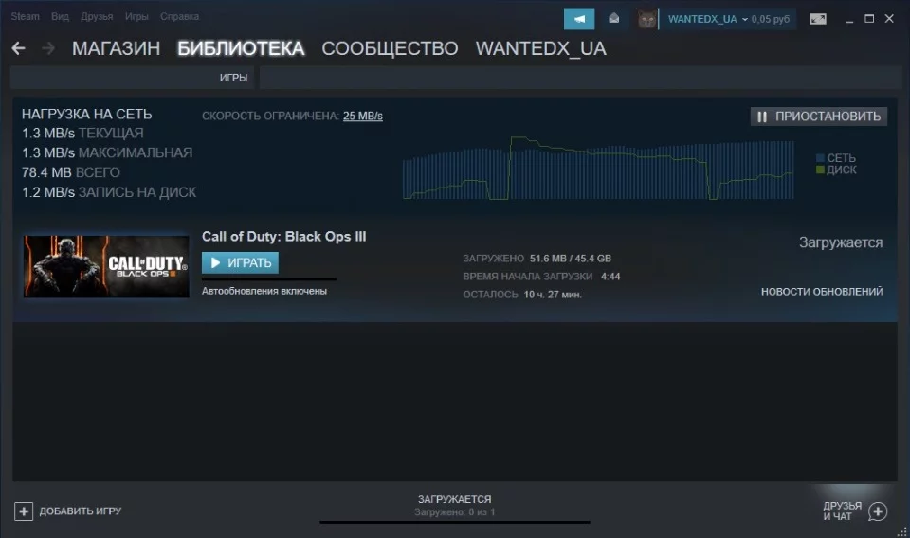The width and height of the screenshot is (910, 538).
Task: Open the inbox envelope icon
Action: 613,19
